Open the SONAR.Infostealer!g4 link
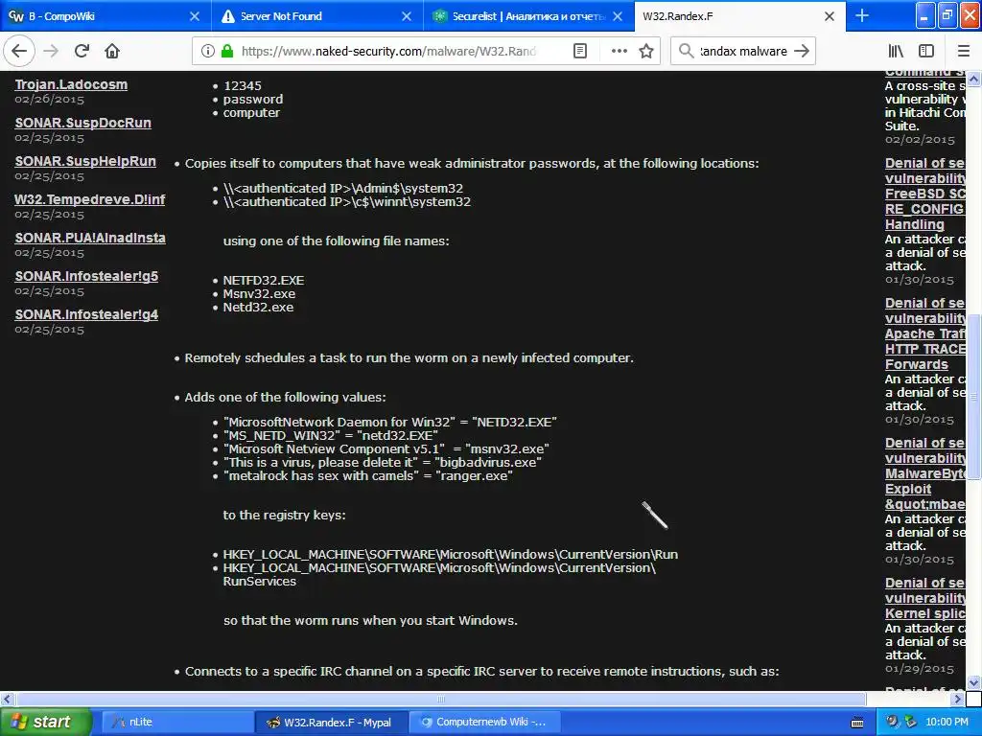Screen dimensions: 982x736 pyautogui.click(x=86, y=314)
